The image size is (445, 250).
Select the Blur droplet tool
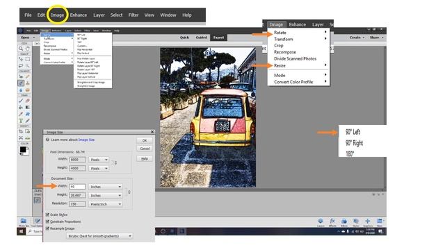(21, 90)
